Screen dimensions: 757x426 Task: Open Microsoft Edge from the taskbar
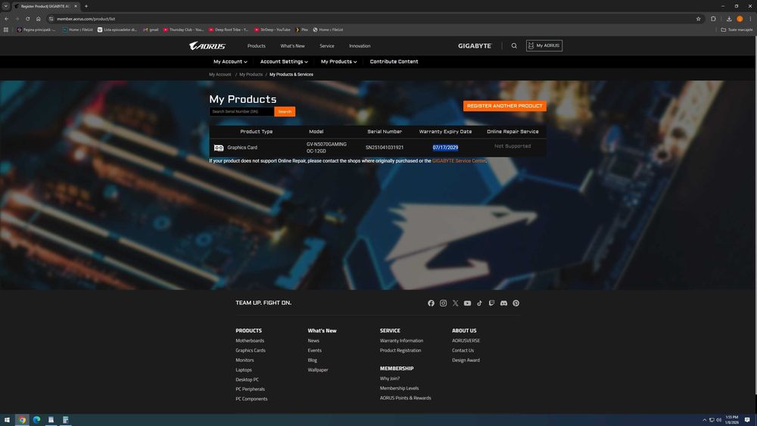point(36,420)
